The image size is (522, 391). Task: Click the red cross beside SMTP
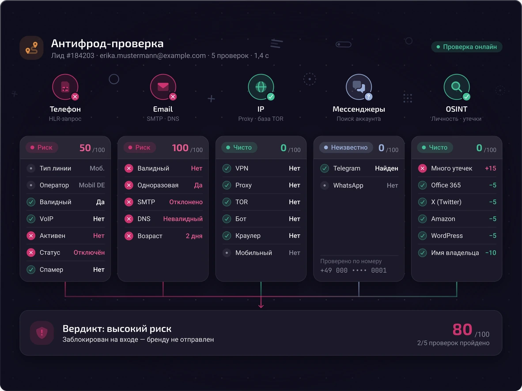(129, 202)
